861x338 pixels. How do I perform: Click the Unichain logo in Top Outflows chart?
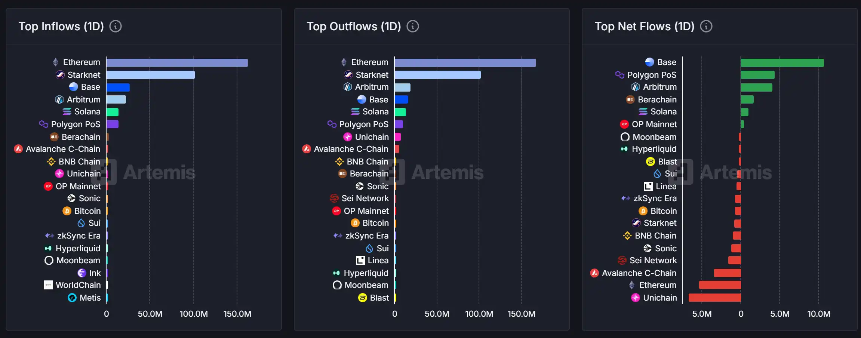(348, 137)
